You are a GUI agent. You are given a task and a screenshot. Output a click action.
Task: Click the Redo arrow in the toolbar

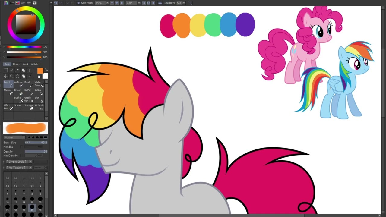coord(61,3)
